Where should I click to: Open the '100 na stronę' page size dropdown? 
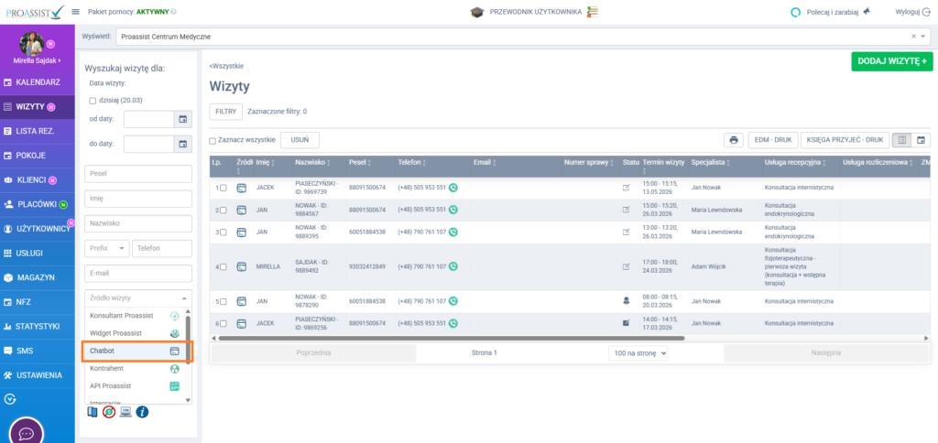(638, 352)
